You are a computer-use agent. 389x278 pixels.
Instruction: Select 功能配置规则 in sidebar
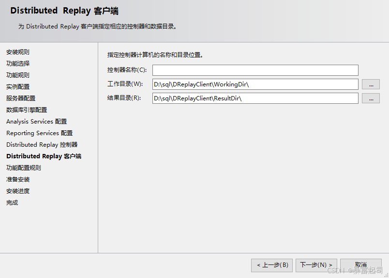24,168
